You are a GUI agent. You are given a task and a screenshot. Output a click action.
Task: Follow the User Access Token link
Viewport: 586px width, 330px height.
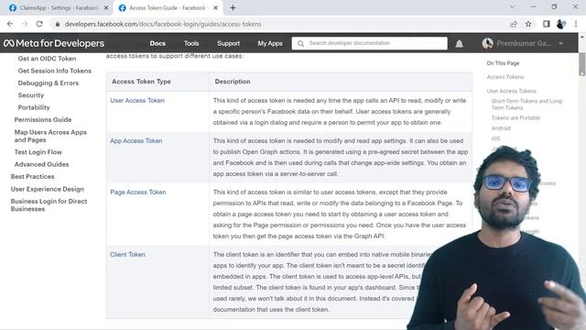(137, 101)
